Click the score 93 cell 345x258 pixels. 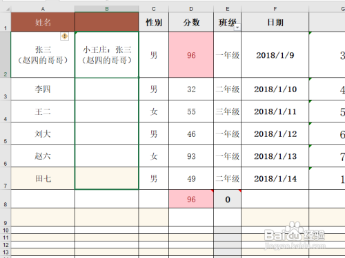[x=191, y=156]
